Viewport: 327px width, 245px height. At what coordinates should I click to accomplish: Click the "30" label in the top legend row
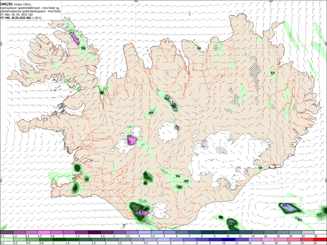point(316,236)
